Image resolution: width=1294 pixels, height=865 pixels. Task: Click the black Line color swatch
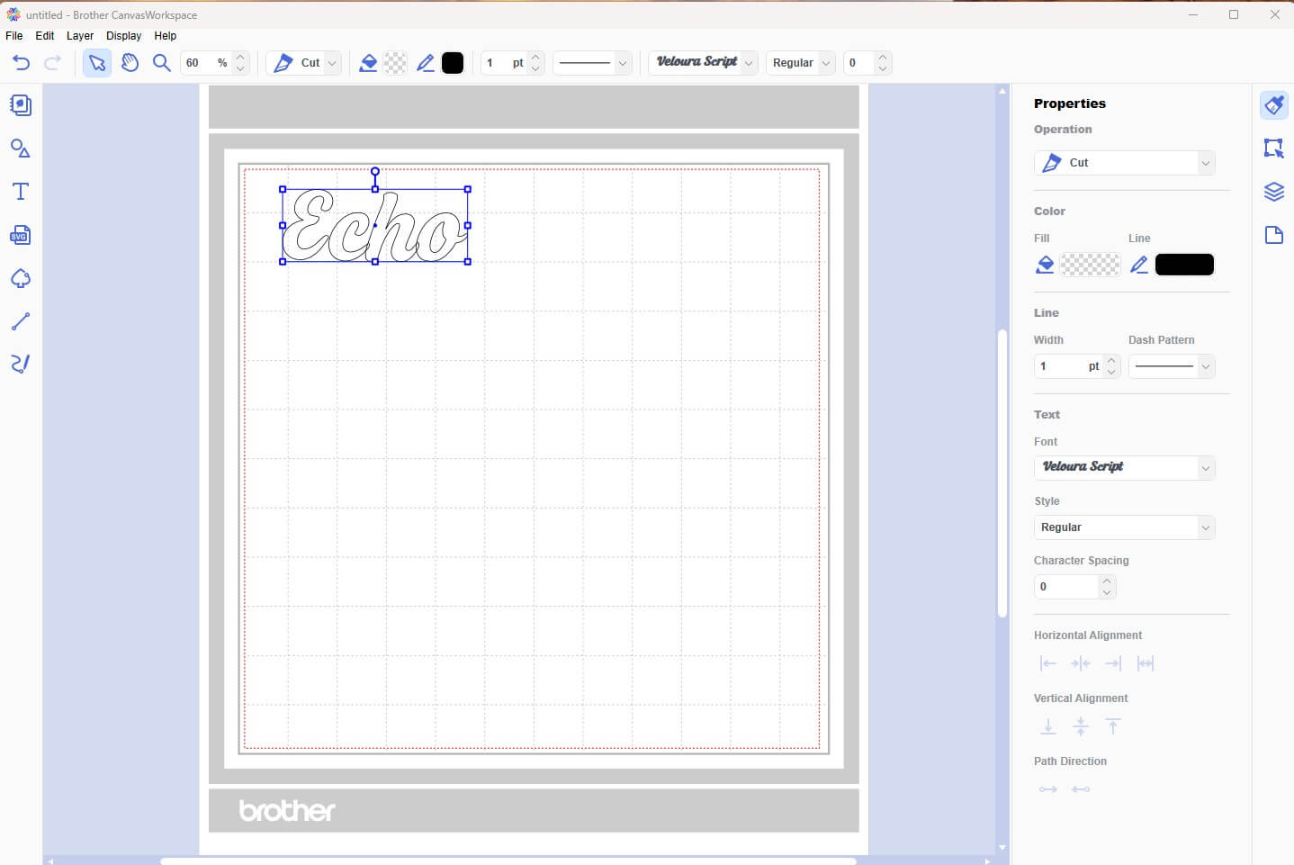point(1184,265)
